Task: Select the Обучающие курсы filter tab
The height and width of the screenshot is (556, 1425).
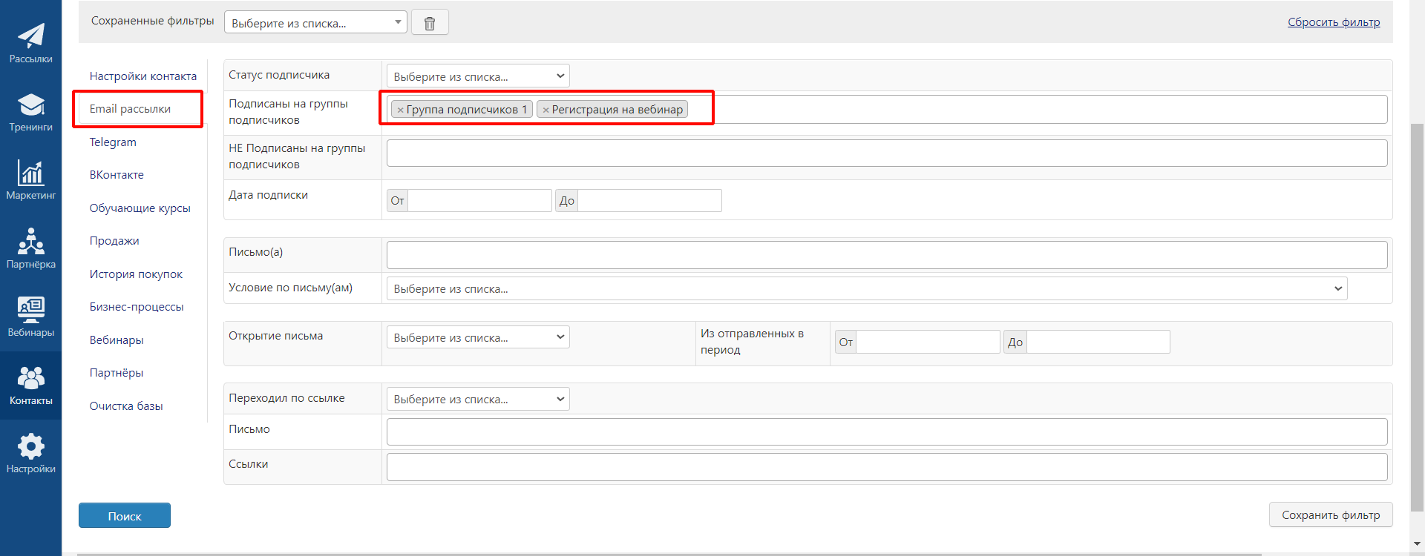Action: tap(140, 208)
